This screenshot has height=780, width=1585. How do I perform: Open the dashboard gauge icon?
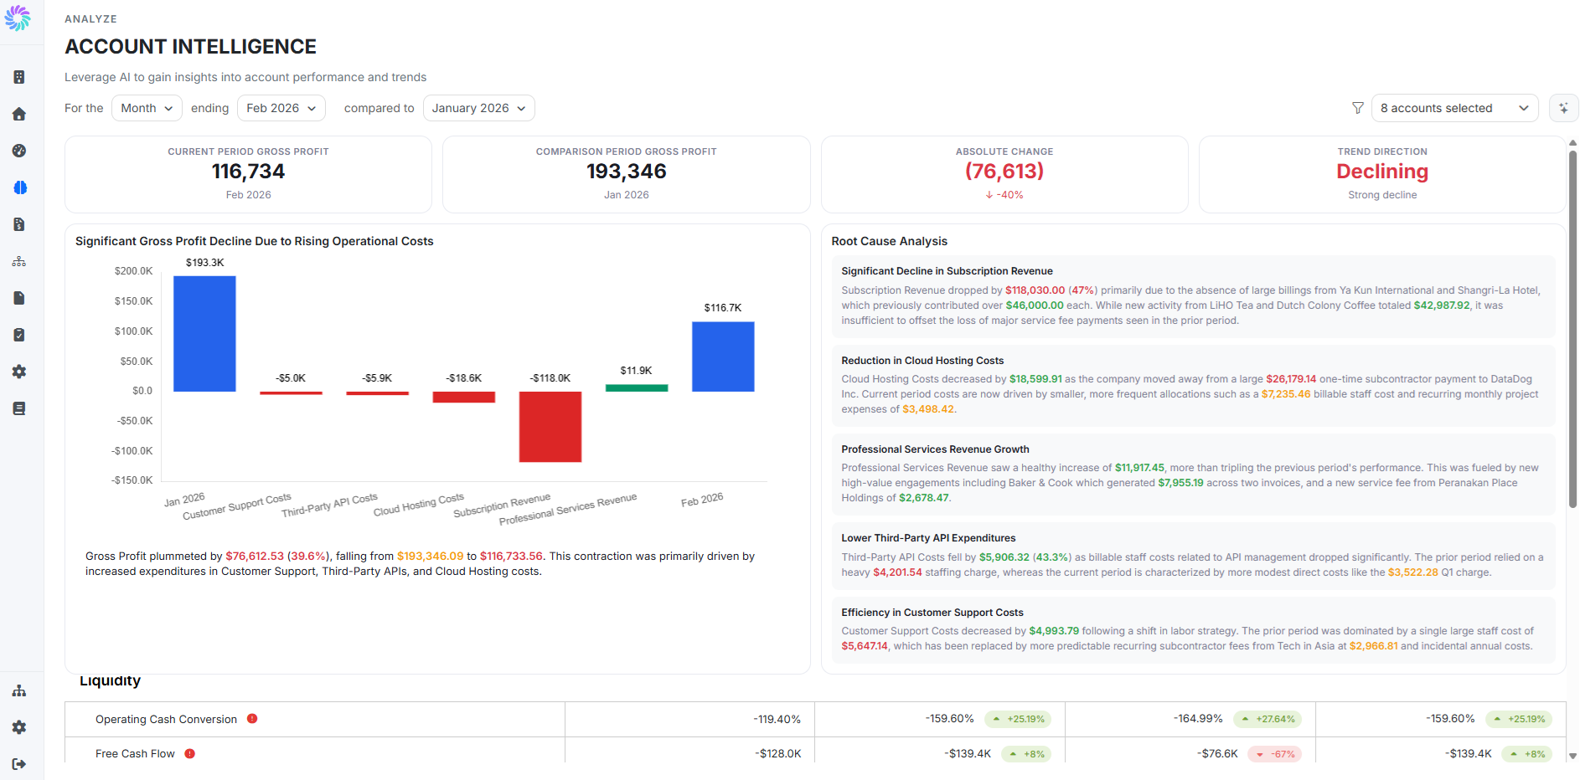pos(19,151)
